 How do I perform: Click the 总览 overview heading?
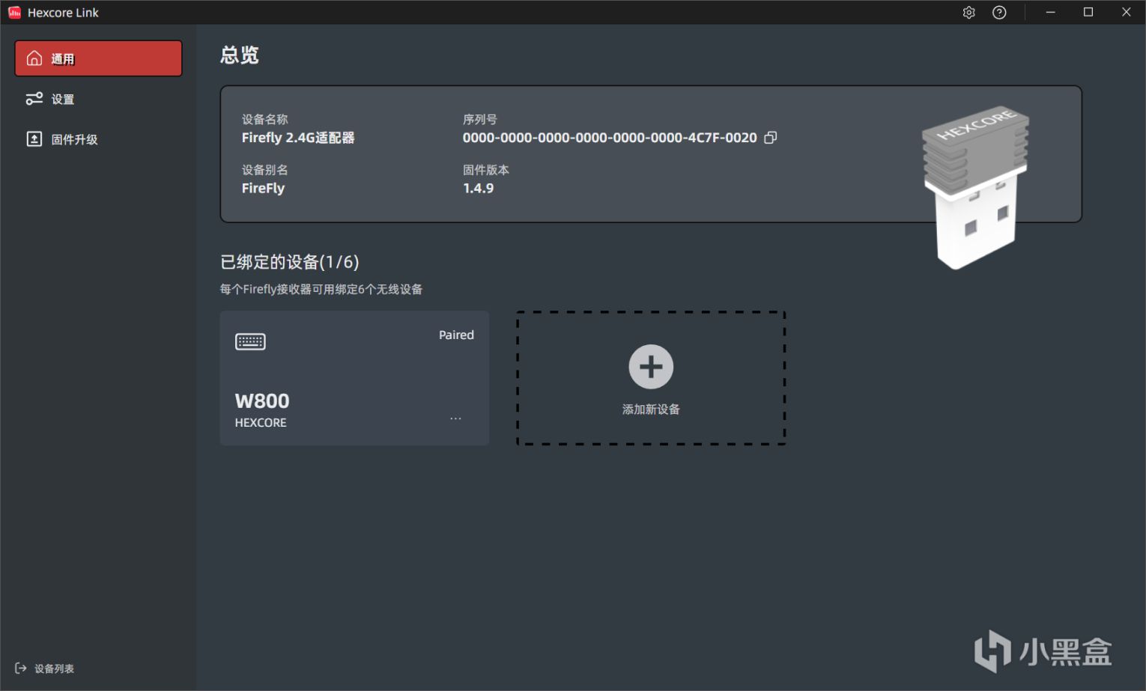240,55
